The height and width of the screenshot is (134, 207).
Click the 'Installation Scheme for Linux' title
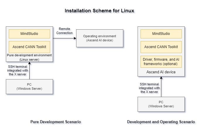pos(99,11)
